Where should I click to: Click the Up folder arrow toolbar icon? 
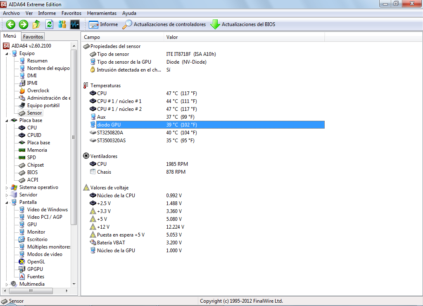pos(36,24)
